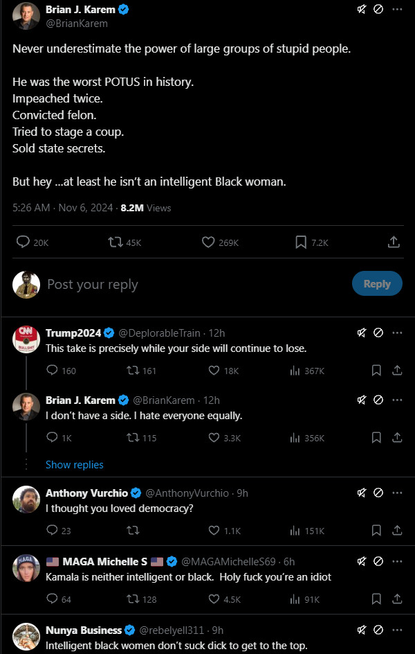Image resolution: width=415 pixels, height=654 pixels.
Task: Open reply icon showing 20K replies
Action: coord(24,242)
